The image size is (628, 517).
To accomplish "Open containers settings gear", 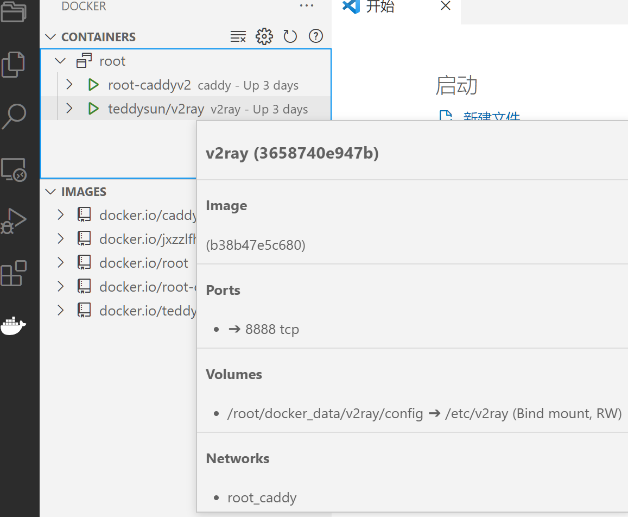I will (x=264, y=36).
